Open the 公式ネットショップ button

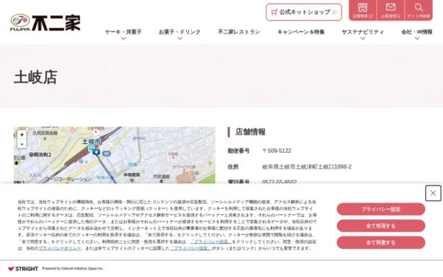pos(303,12)
